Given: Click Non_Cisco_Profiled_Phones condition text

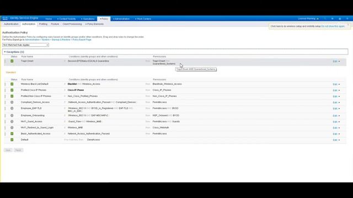Looking at the screenshot, I should click(83, 96).
